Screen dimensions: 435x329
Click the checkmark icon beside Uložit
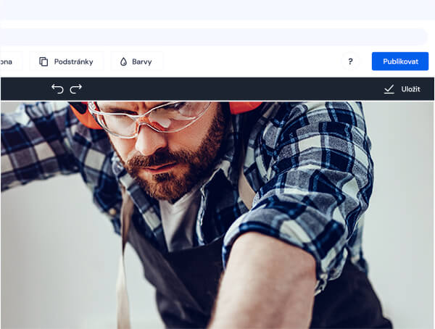pos(389,88)
